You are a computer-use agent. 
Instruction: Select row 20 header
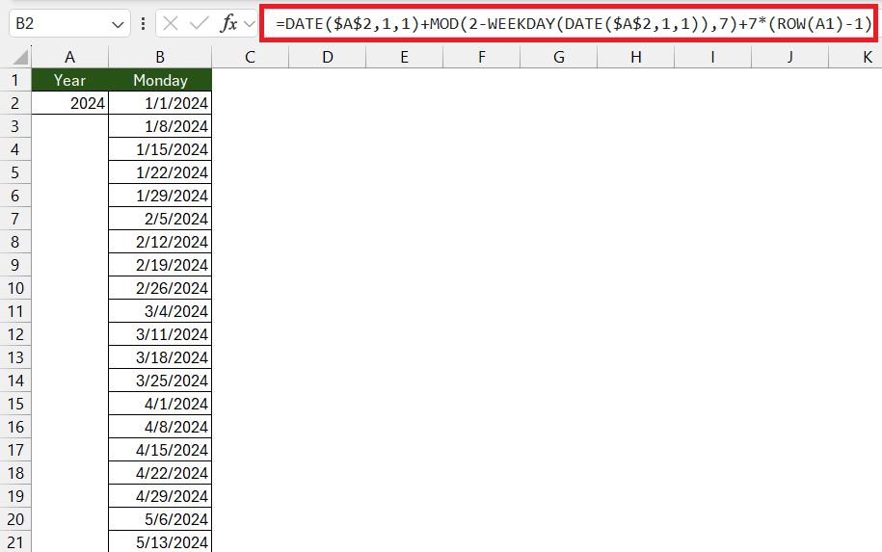(x=15, y=519)
